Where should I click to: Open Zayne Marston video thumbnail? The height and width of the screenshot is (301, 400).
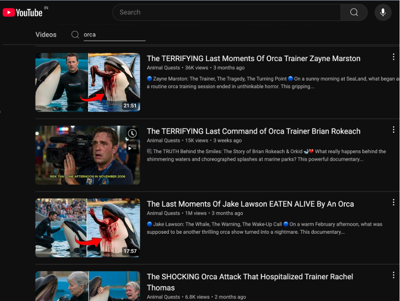click(88, 82)
